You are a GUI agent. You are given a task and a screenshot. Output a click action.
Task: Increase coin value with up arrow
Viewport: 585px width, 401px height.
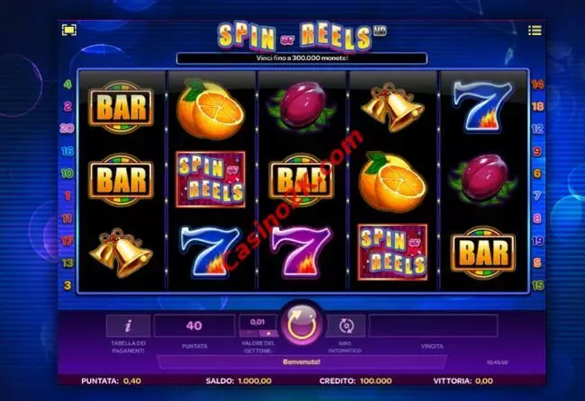click(268, 334)
